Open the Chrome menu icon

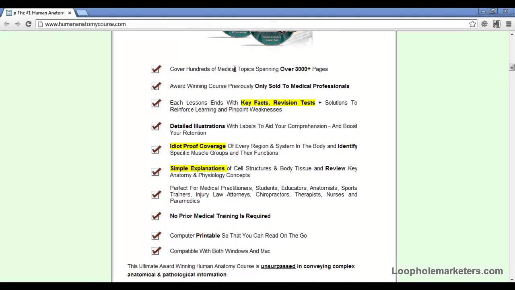[509, 24]
